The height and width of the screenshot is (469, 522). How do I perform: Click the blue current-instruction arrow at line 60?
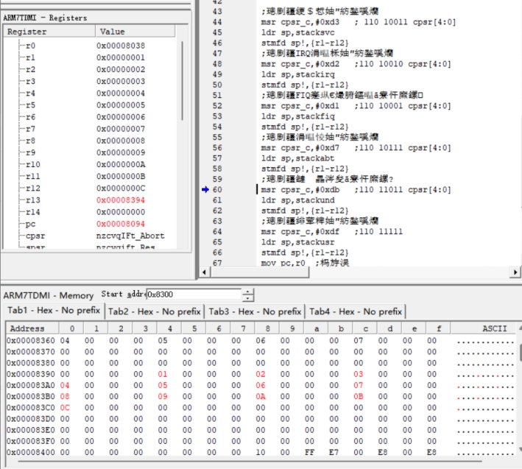205,190
